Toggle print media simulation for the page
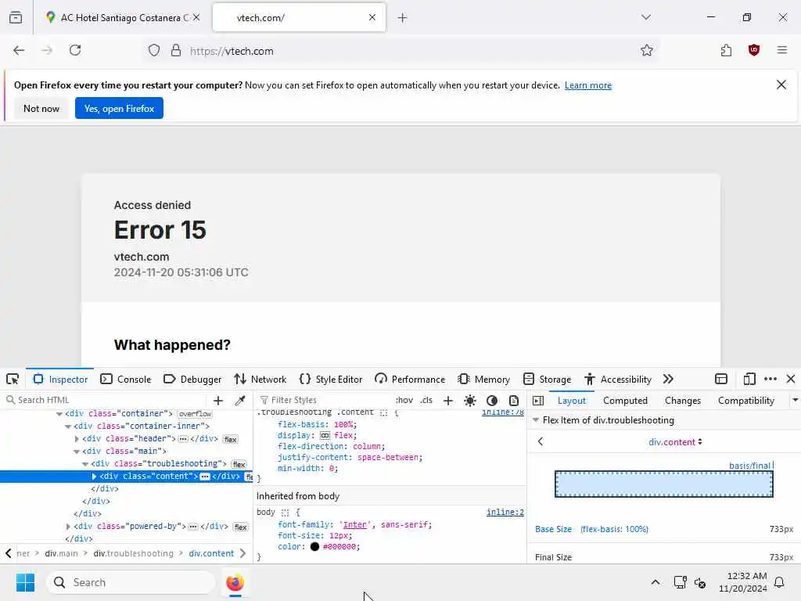 tap(514, 401)
